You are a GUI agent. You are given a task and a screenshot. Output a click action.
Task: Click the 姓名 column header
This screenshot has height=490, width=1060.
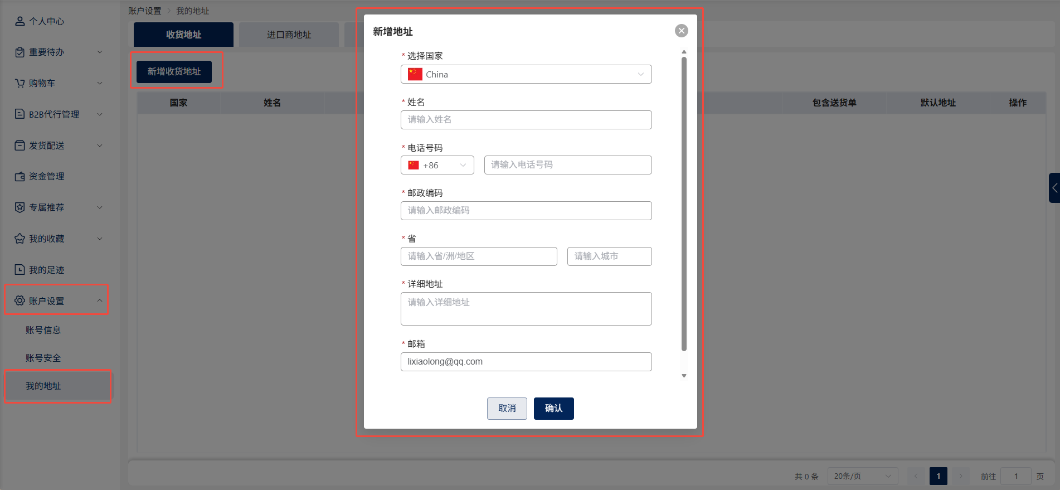[x=273, y=103]
